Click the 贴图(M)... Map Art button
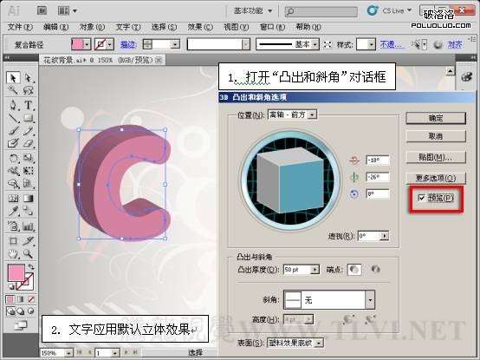 436,157
